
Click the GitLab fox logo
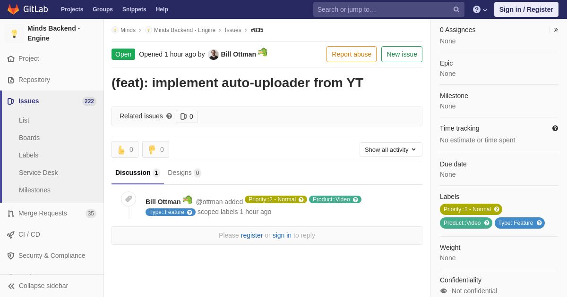(x=13, y=9)
